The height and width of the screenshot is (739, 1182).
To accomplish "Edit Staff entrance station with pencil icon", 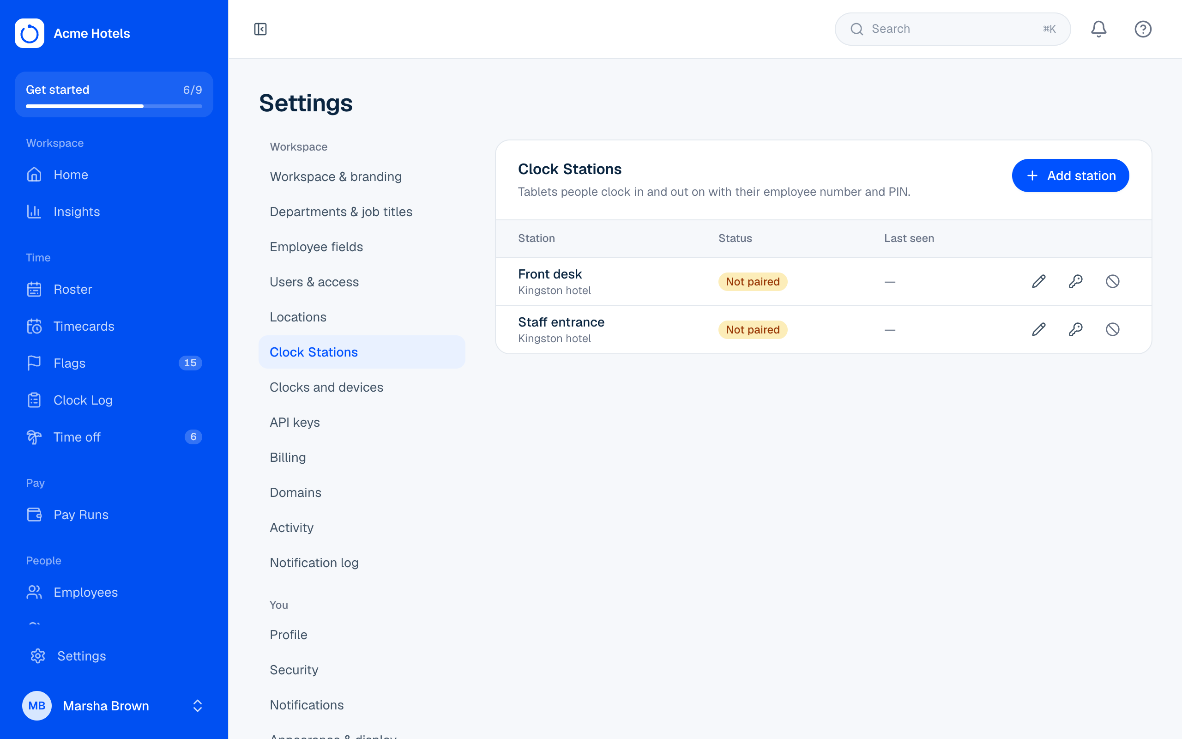I will pos(1038,329).
